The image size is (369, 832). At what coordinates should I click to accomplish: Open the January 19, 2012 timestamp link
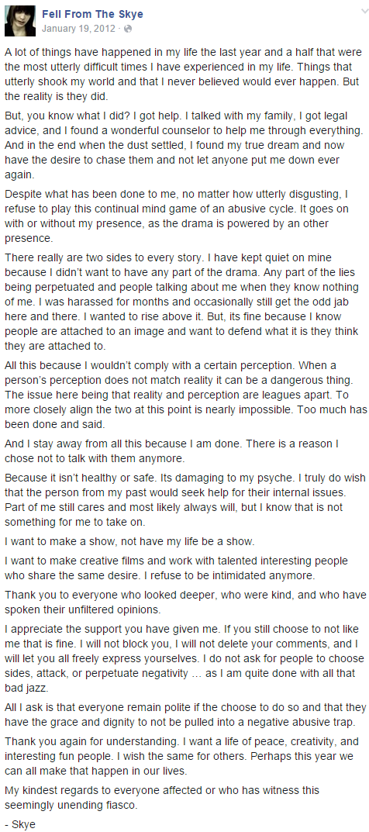pos(78,28)
